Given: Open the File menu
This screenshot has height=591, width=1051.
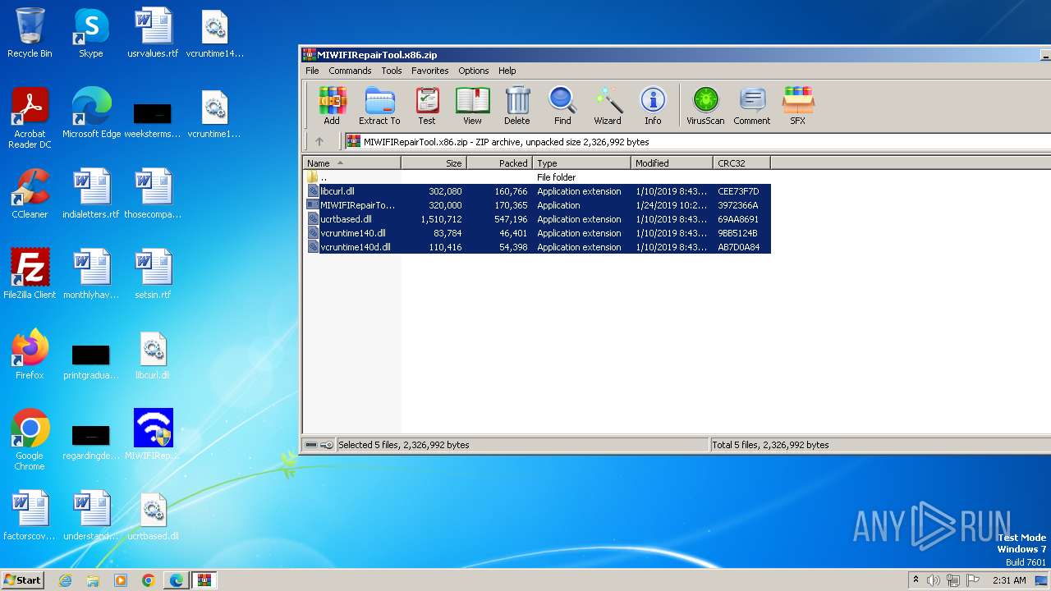Looking at the screenshot, I should (x=312, y=71).
